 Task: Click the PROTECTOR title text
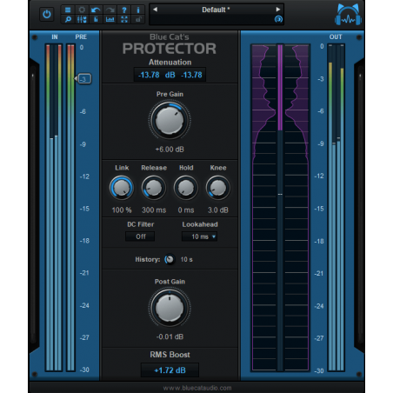170,49
